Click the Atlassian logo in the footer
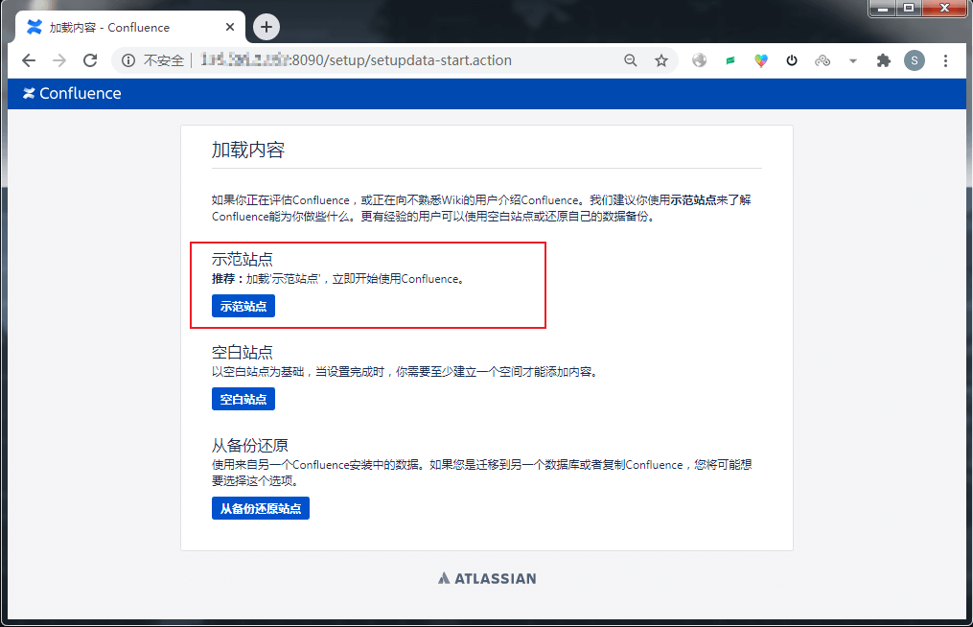The width and height of the screenshot is (973, 627). [487, 578]
